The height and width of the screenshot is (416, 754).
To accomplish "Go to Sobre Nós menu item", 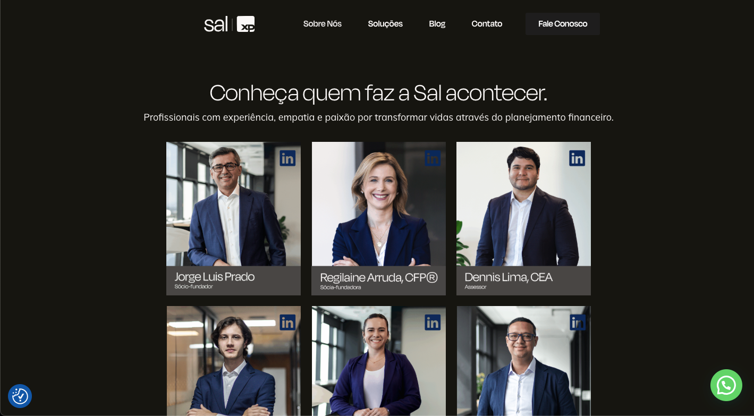I will (323, 24).
